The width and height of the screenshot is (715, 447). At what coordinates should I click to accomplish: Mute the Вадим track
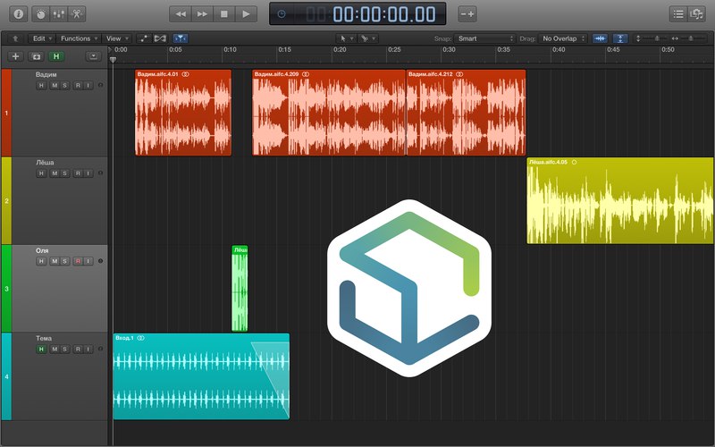coord(55,85)
